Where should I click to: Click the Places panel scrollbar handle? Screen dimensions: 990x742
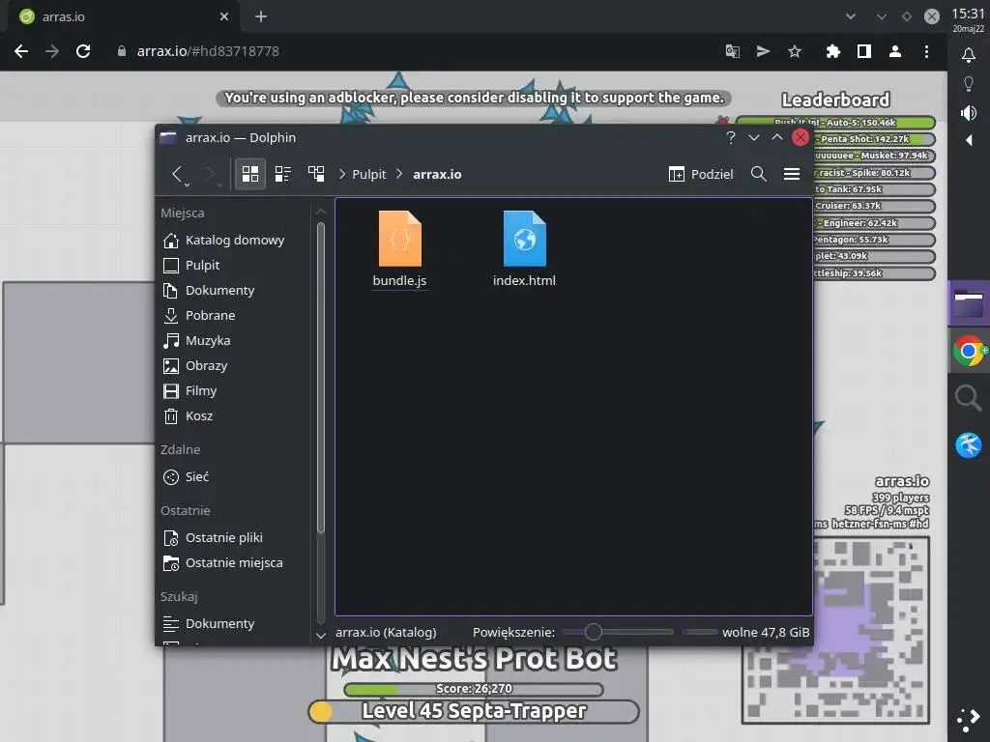click(321, 378)
